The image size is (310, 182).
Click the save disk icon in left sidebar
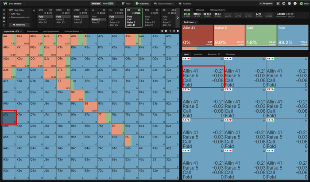pyautogui.click(x=4, y=18)
